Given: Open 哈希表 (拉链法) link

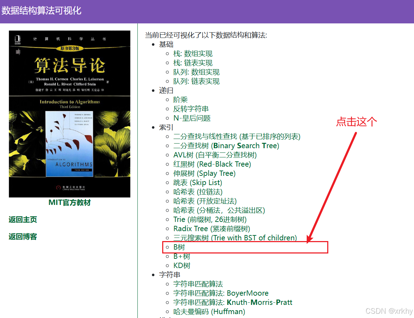Looking at the screenshot, I should click(198, 192).
